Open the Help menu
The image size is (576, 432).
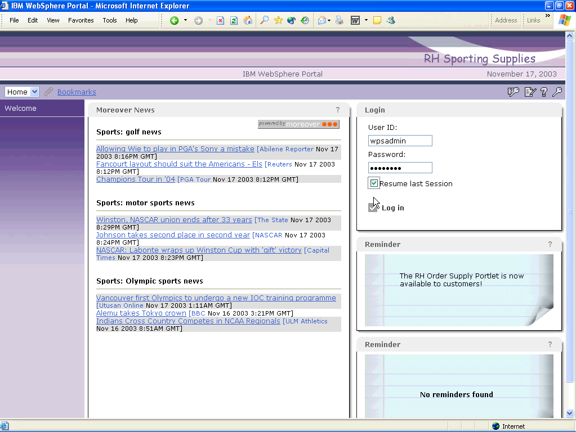click(x=132, y=20)
